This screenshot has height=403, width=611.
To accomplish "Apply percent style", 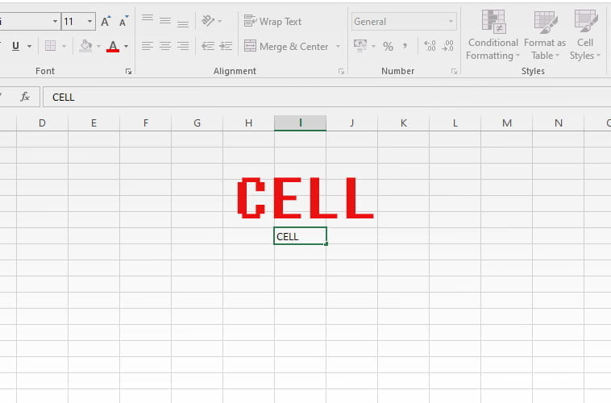I will point(388,47).
